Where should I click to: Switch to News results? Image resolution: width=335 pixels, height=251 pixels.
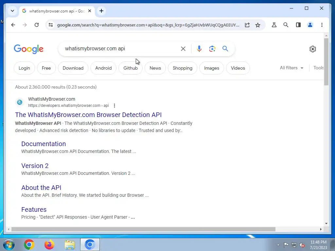pos(155,68)
